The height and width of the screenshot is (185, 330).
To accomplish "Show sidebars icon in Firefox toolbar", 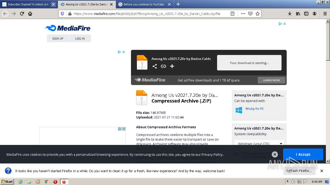I will tap(306, 14).
